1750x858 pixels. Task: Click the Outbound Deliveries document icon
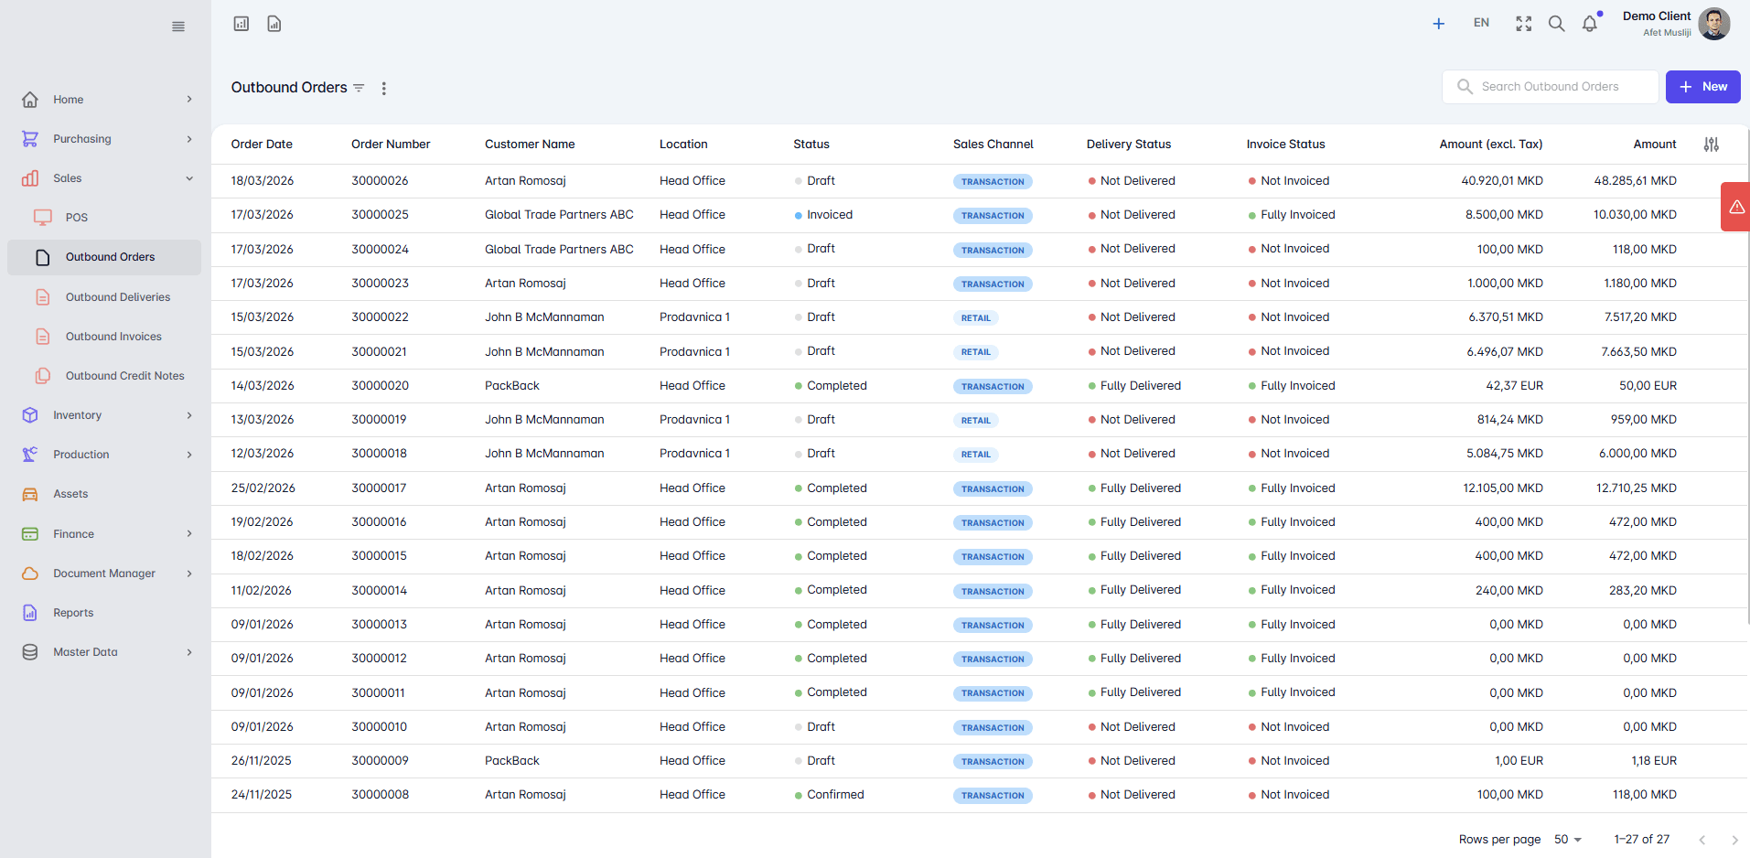coord(43,297)
